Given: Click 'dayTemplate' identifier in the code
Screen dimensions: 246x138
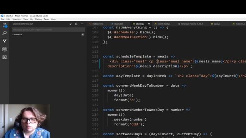Looking at the screenshot, I should [x=128, y=76].
